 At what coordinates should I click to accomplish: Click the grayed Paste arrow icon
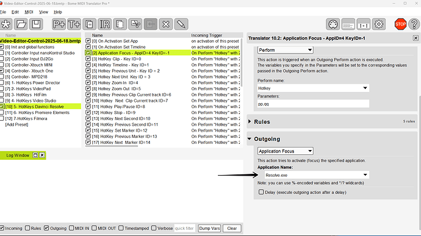150,24
